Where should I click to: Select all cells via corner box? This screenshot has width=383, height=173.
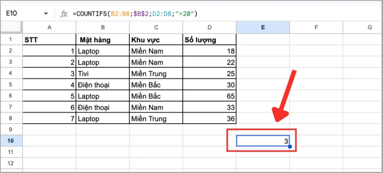[x=12, y=27]
